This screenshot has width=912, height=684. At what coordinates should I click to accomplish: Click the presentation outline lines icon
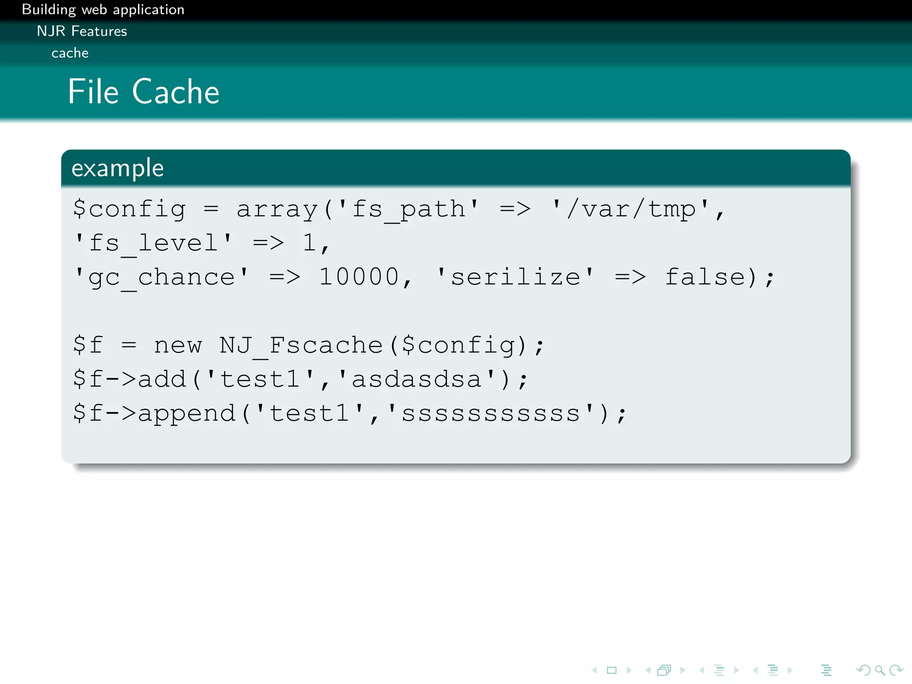point(826,670)
